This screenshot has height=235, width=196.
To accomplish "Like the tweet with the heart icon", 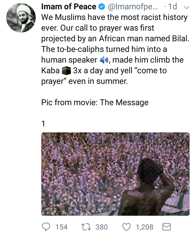I will pyautogui.click(x=127, y=227).
